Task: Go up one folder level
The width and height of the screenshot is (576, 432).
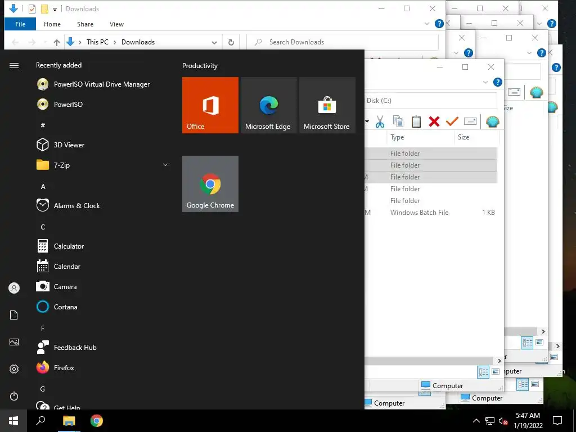Action: [57, 42]
